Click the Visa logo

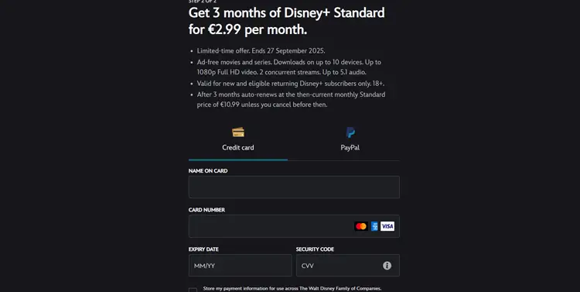(387, 226)
